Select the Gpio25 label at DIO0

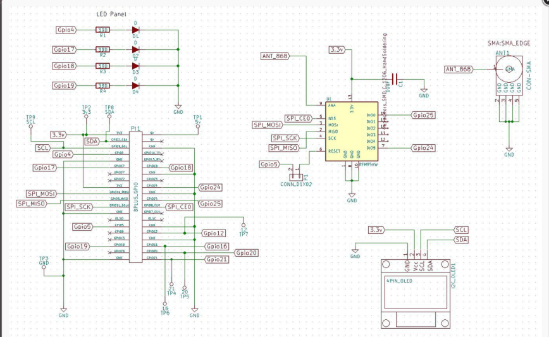pos(423,115)
